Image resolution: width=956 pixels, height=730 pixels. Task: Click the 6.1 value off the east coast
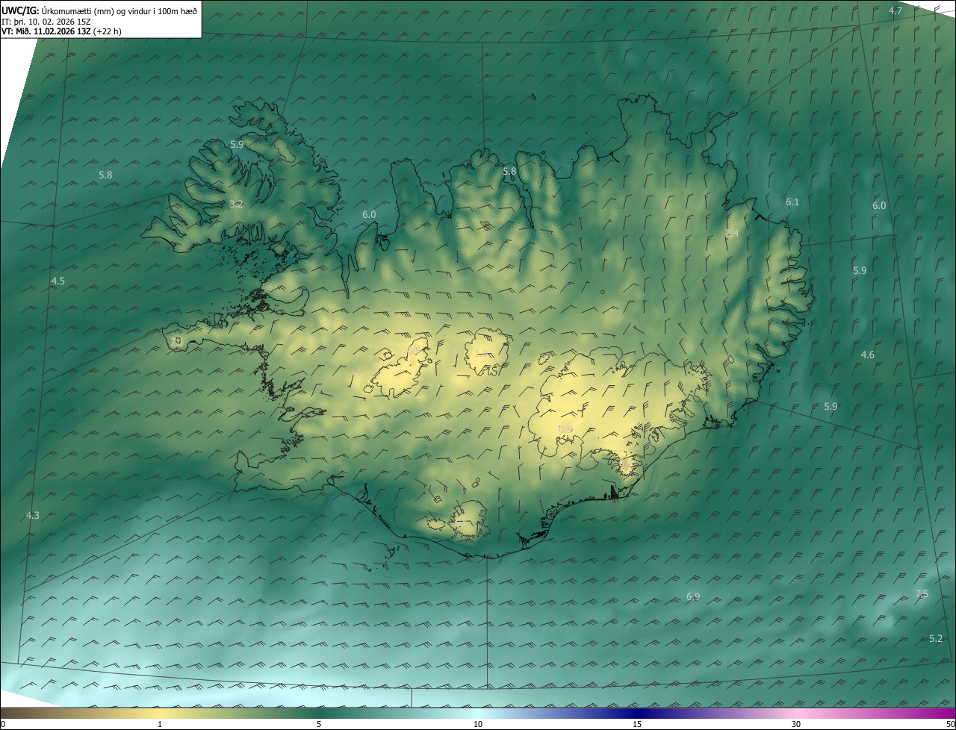pyautogui.click(x=792, y=202)
